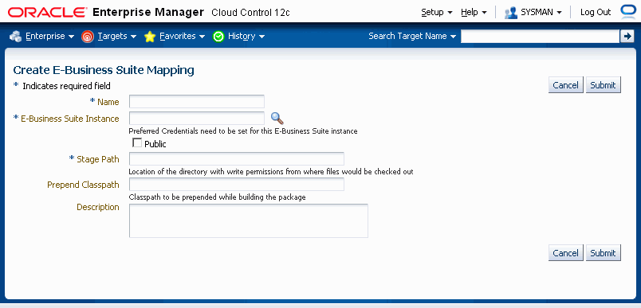Open the Favorites menu

pyautogui.click(x=183, y=37)
